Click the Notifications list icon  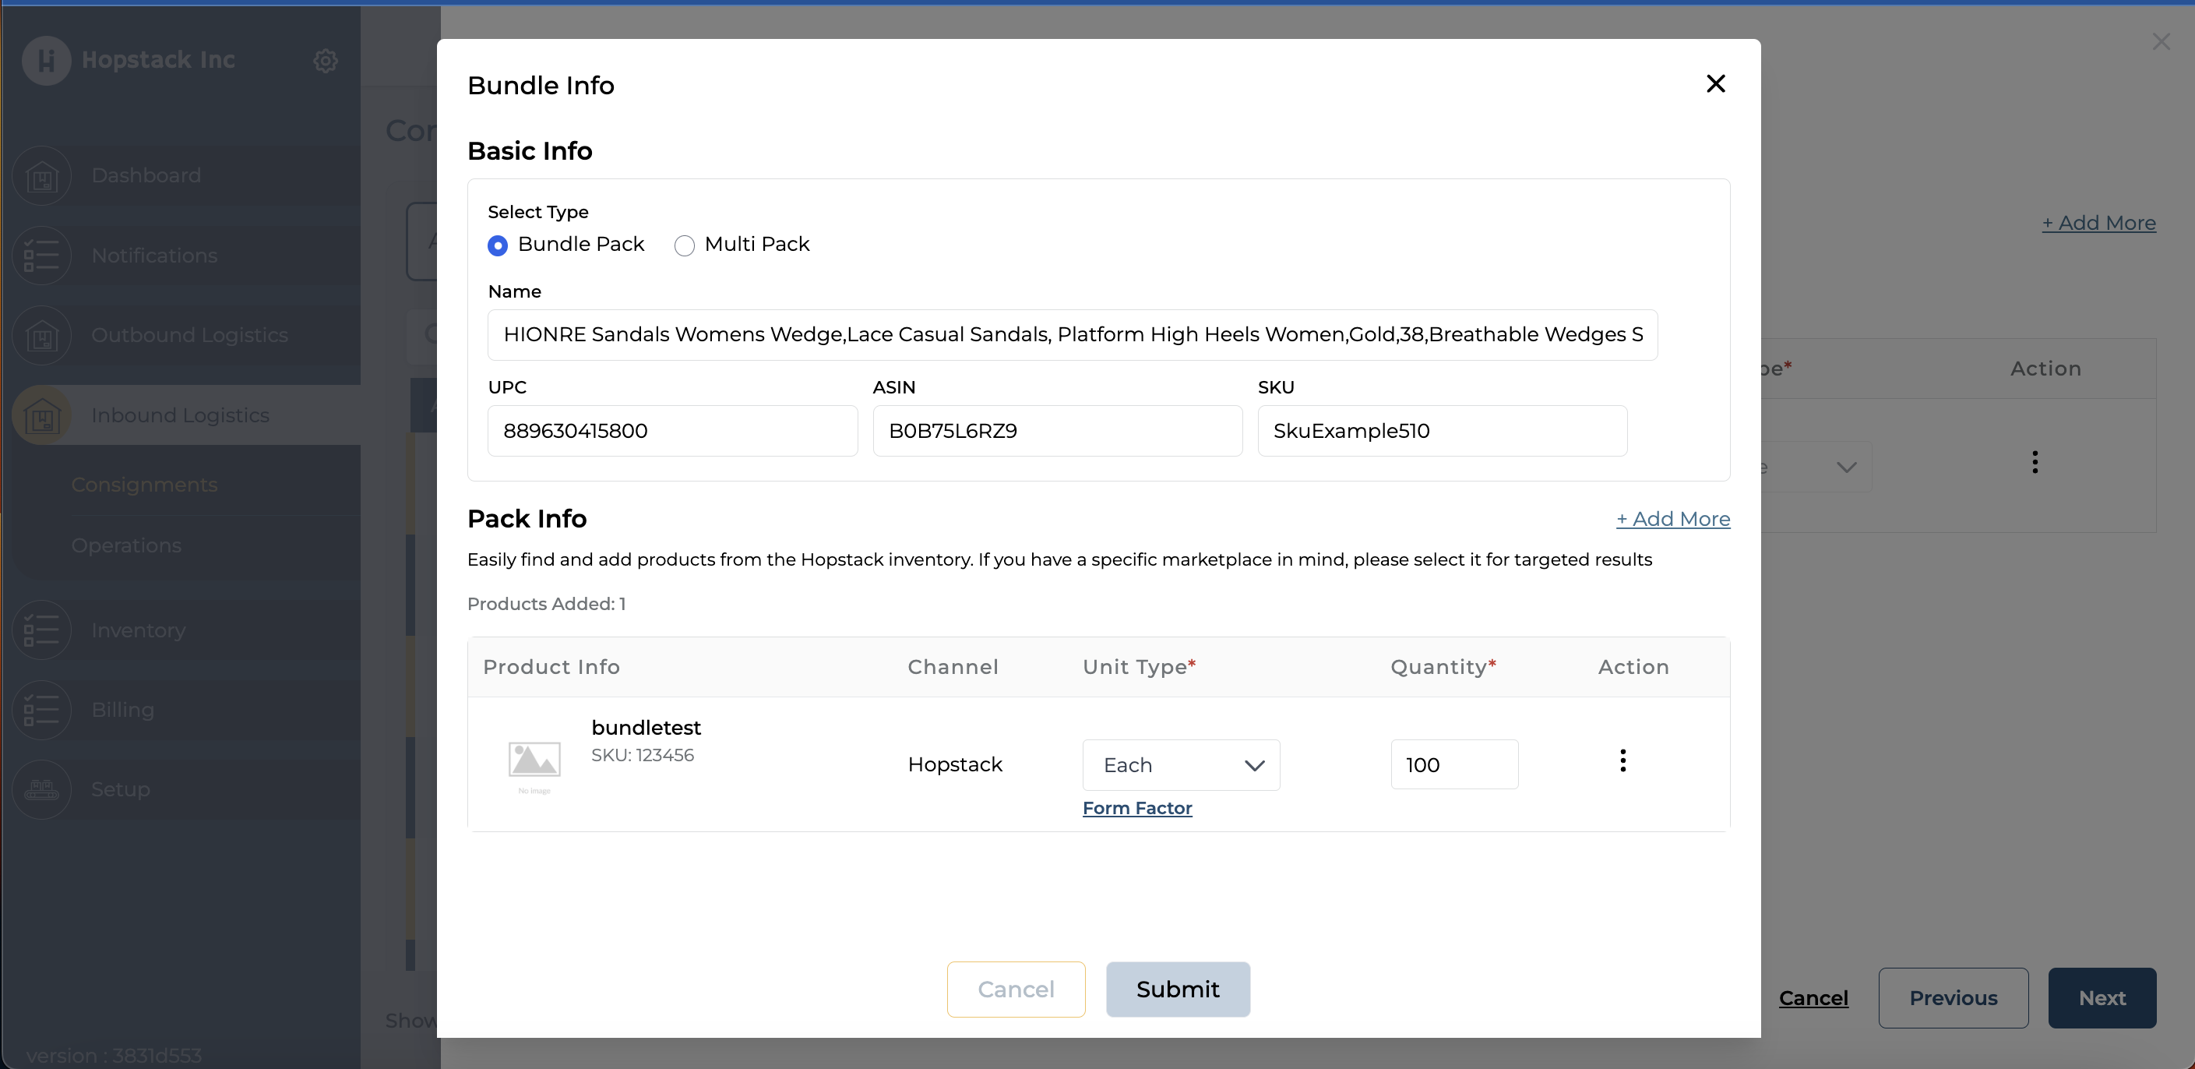coord(42,256)
